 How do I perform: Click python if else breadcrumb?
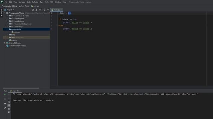pos(24,6)
